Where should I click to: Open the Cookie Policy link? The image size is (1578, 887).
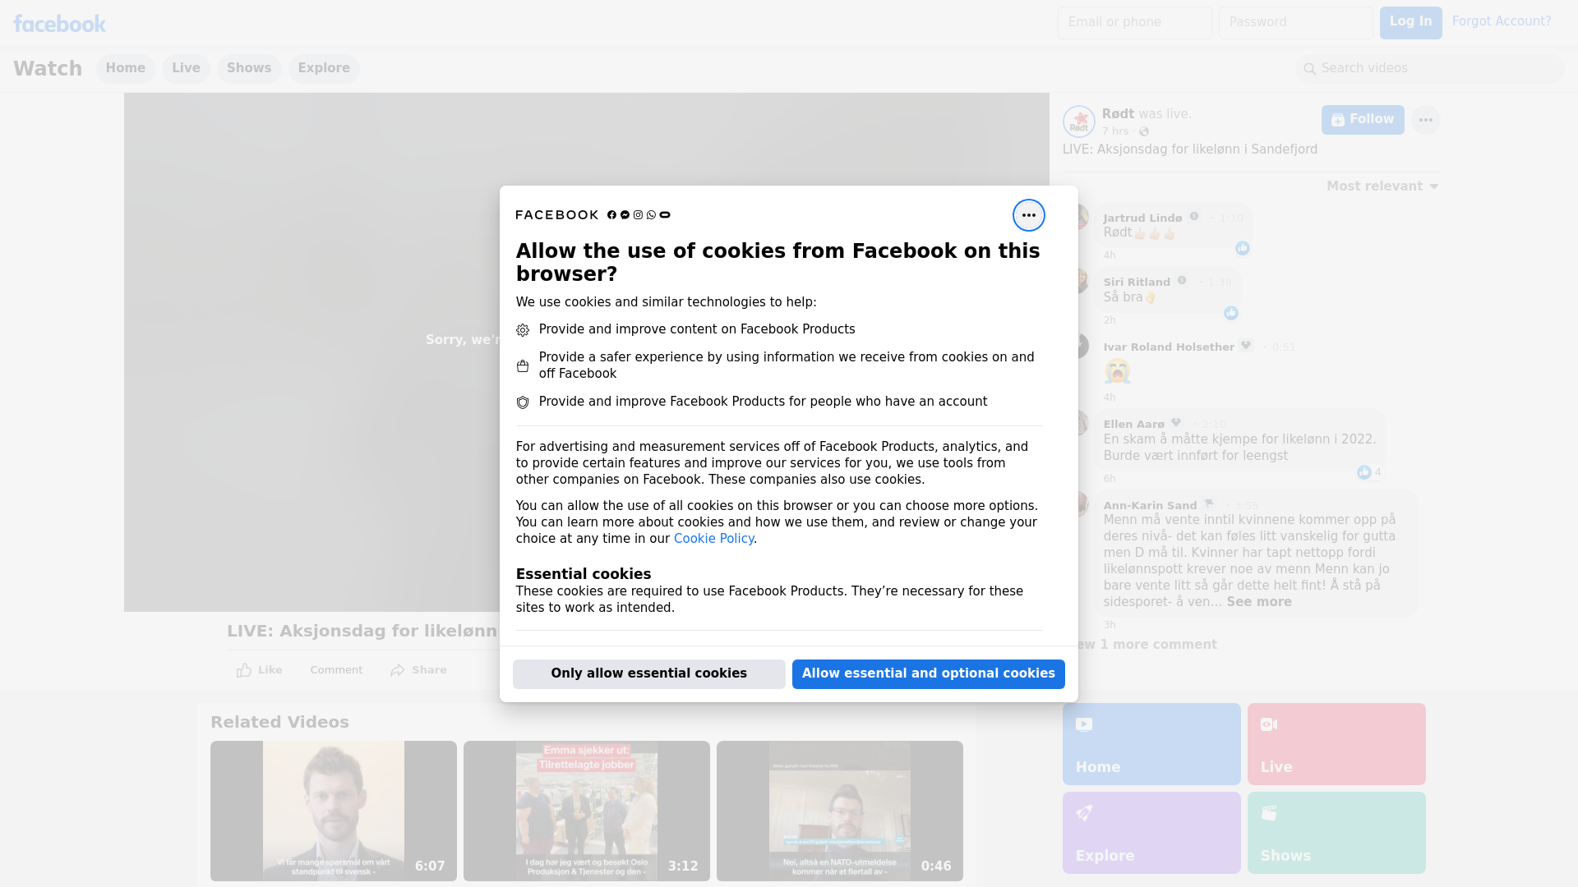click(713, 539)
